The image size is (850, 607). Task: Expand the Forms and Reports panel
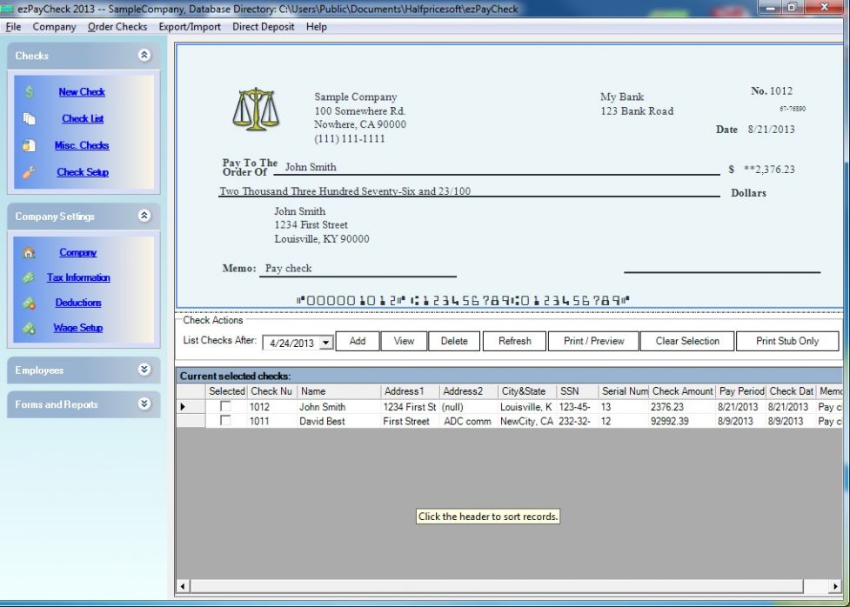click(x=144, y=404)
